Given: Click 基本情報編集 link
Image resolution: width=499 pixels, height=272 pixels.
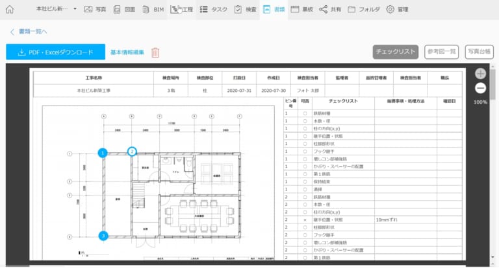Looking at the screenshot, I should pyautogui.click(x=127, y=52).
